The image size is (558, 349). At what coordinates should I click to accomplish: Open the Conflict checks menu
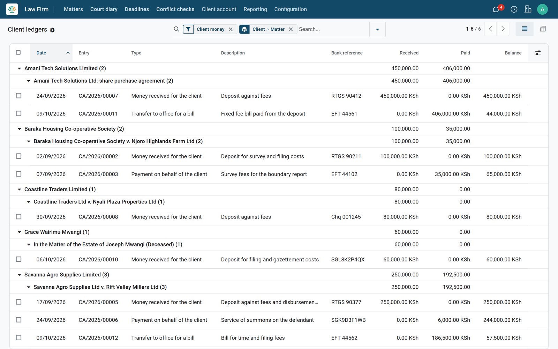click(x=175, y=9)
